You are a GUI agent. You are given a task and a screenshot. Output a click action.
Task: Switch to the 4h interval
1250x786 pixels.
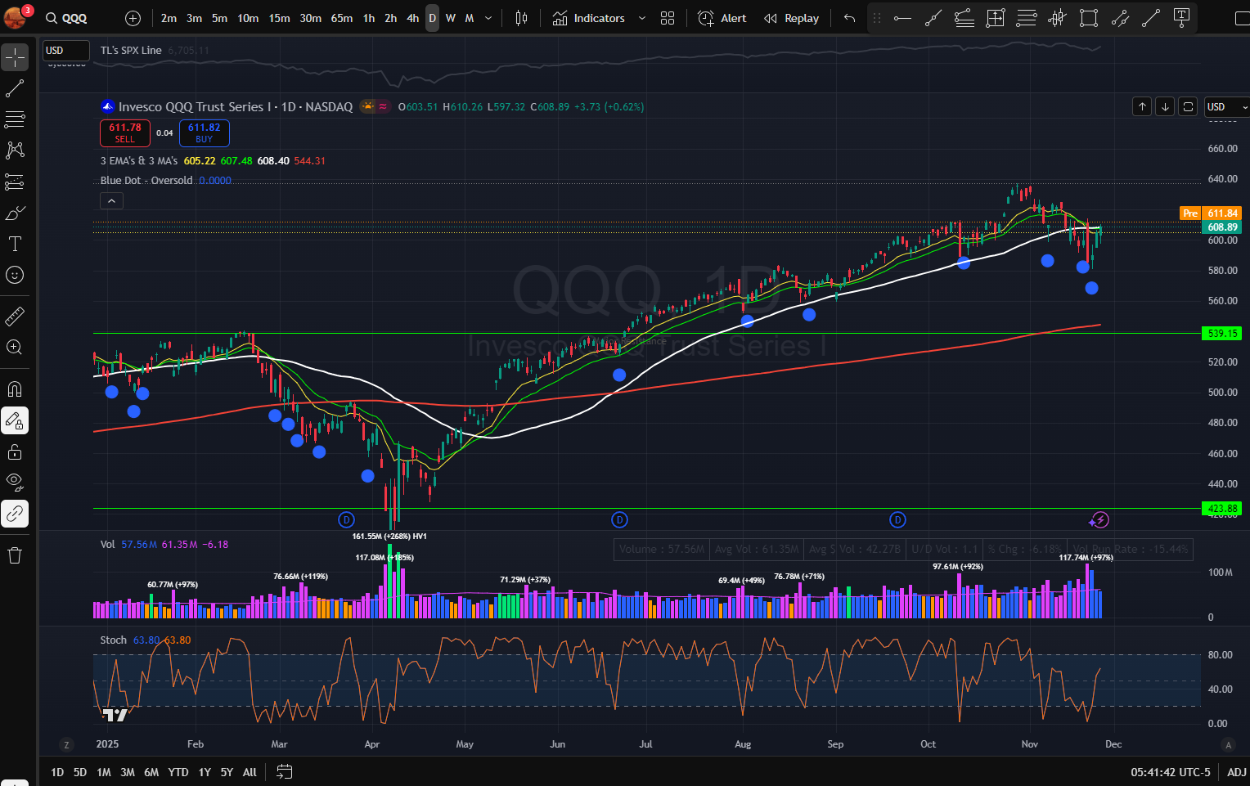click(x=413, y=18)
